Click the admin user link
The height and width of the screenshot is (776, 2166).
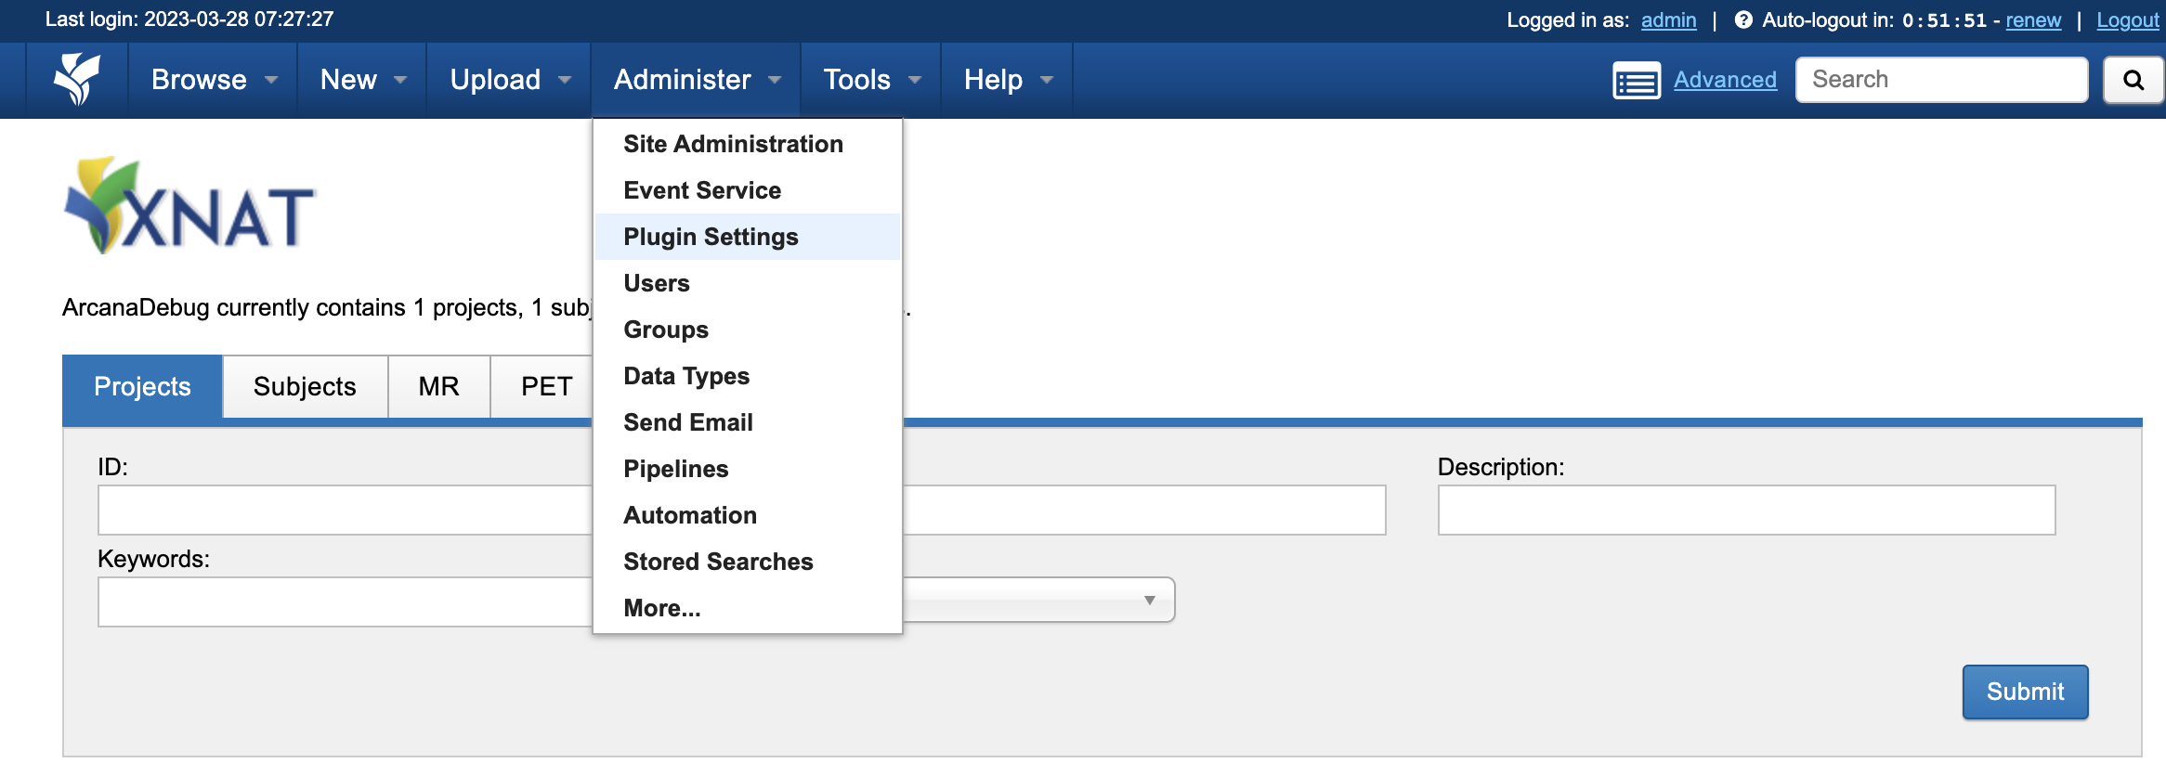pos(1668,19)
